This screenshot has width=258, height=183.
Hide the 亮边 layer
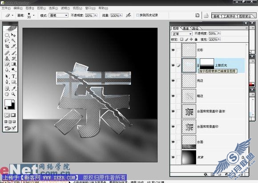click(173, 80)
